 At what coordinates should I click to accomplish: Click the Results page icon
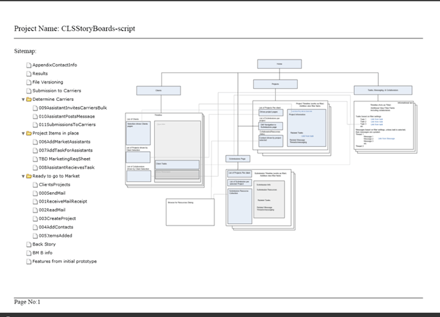coord(29,74)
